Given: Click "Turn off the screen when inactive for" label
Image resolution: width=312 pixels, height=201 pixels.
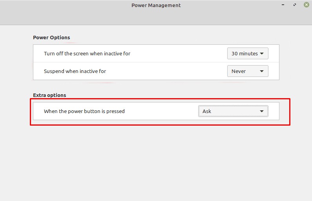Looking at the screenshot, I should 87,53.
